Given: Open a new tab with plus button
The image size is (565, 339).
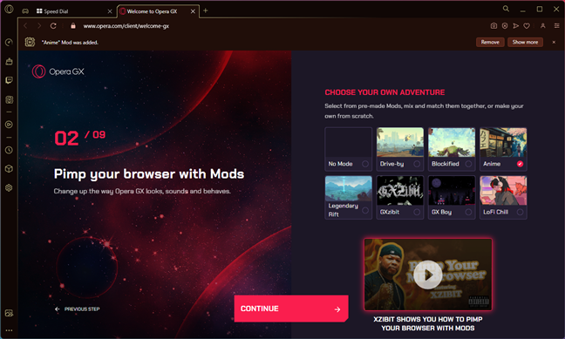Looking at the screenshot, I should click(x=206, y=10).
